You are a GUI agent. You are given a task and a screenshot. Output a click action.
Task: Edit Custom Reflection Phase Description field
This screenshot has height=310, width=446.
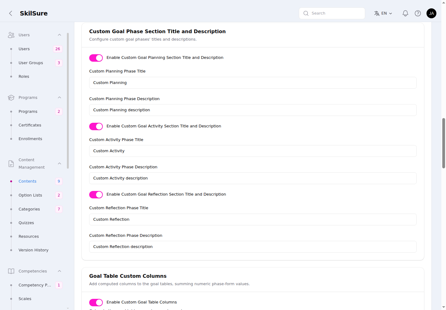click(x=253, y=247)
